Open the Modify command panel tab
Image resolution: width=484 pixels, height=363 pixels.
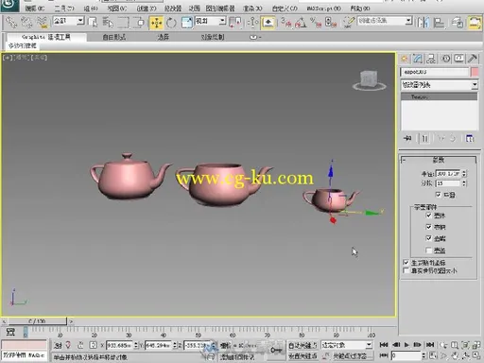click(418, 59)
